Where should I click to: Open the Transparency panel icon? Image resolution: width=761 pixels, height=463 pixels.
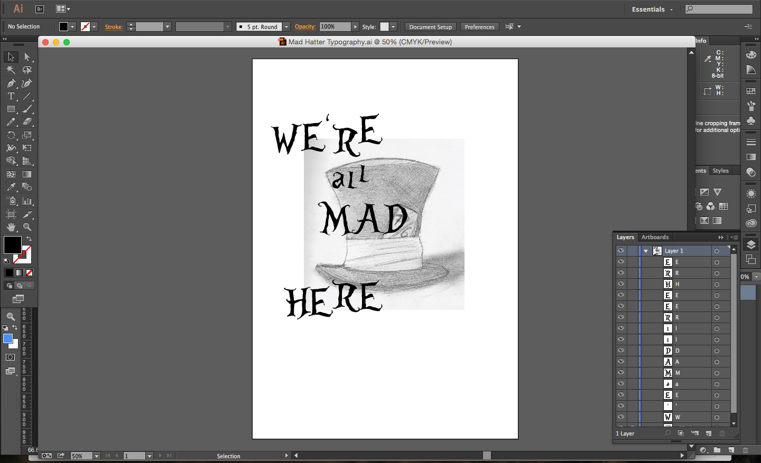(x=751, y=172)
